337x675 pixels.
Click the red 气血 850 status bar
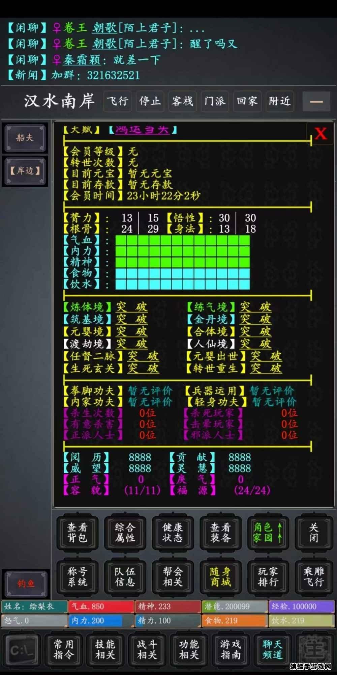101,606
